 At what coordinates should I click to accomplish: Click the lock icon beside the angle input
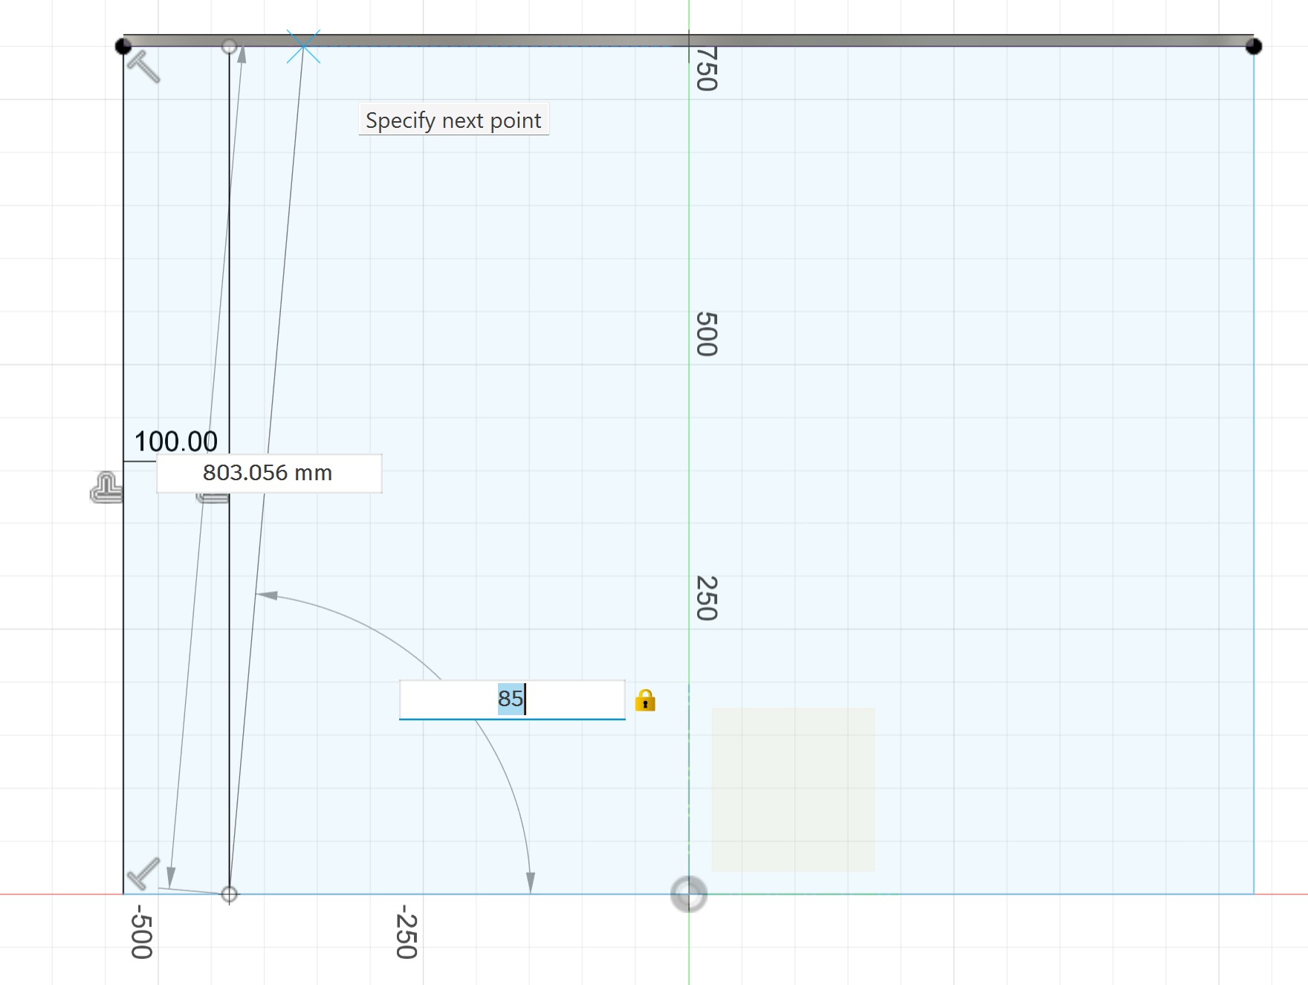click(x=645, y=700)
